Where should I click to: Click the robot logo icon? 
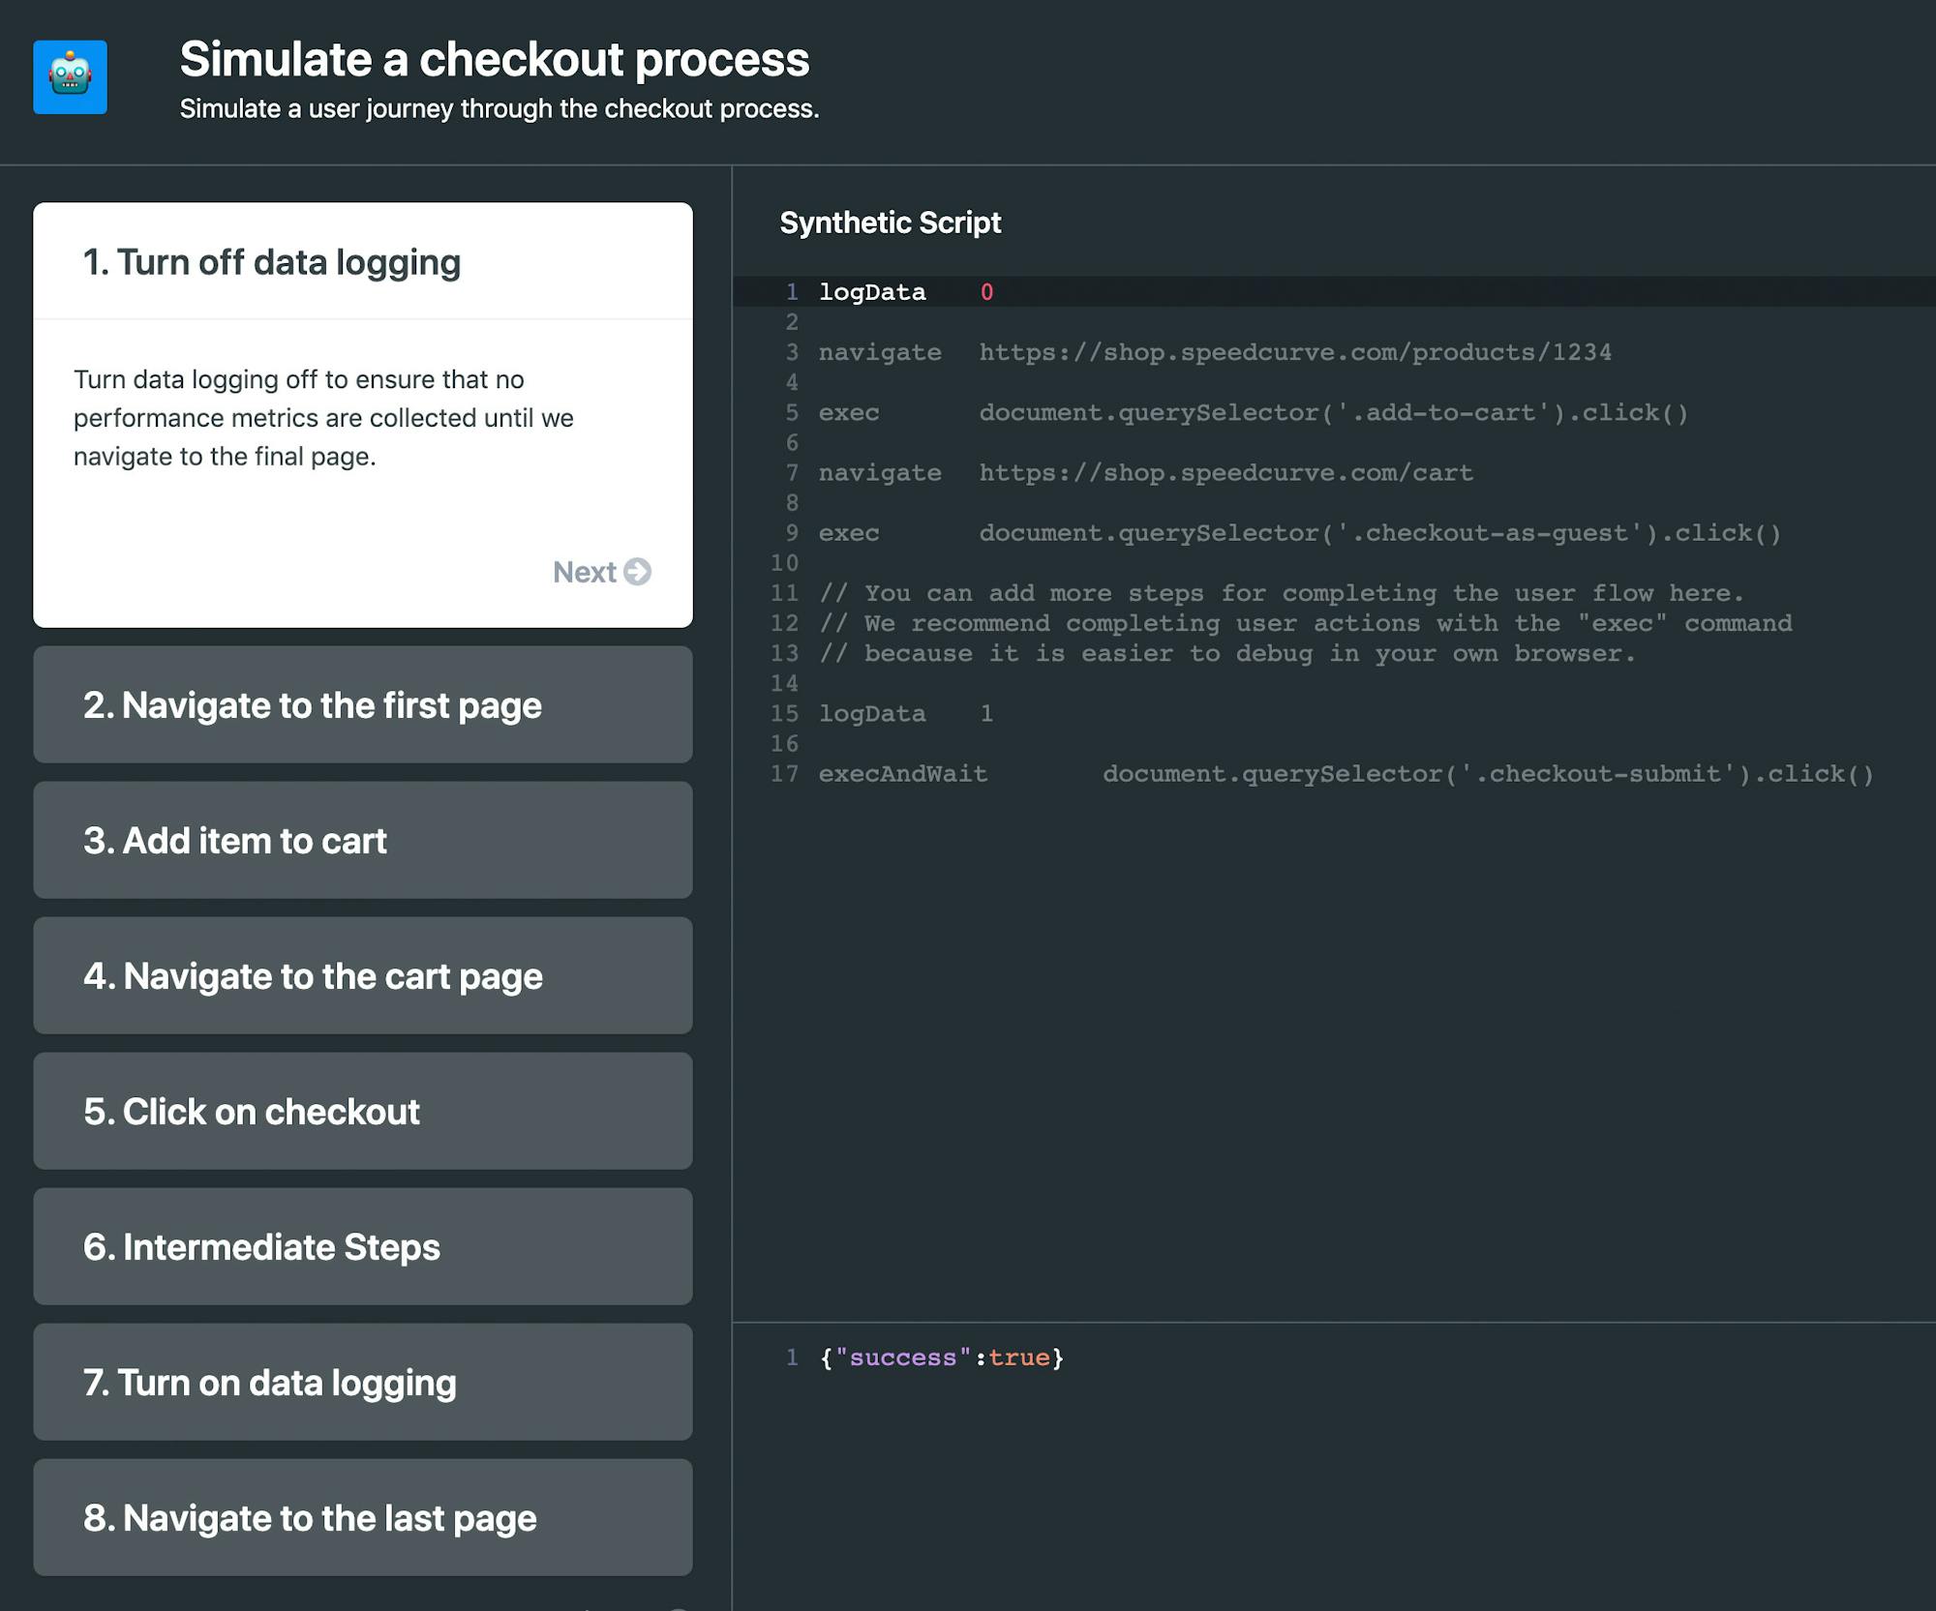(x=70, y=77)
